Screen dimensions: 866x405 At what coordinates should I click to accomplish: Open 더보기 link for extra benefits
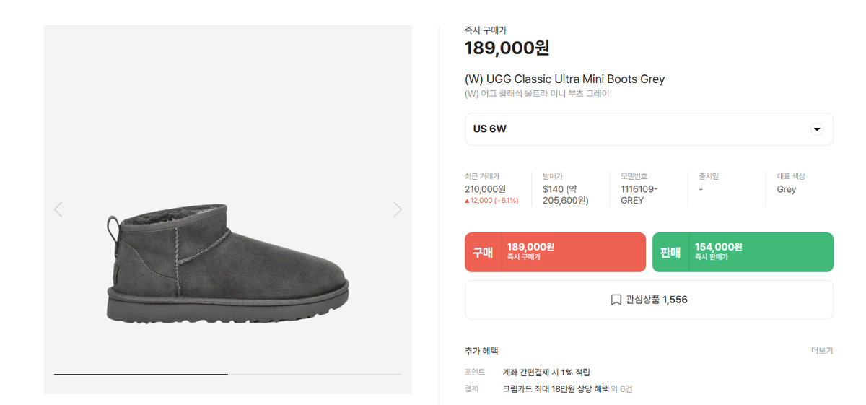tap(821, 351)
